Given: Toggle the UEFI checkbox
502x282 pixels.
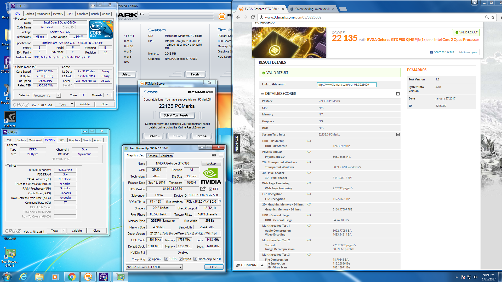Looking at the screenshot, I should click(210, 189).
